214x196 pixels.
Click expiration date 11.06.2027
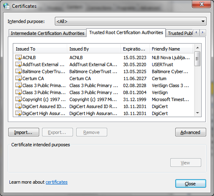pos(135,78)
